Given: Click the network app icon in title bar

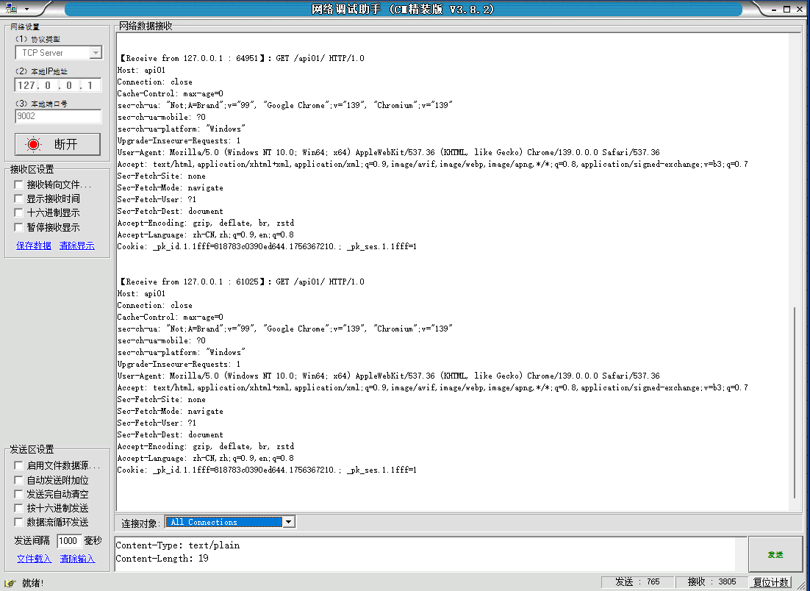Looking at the screenshot, I should coord(10,9).
